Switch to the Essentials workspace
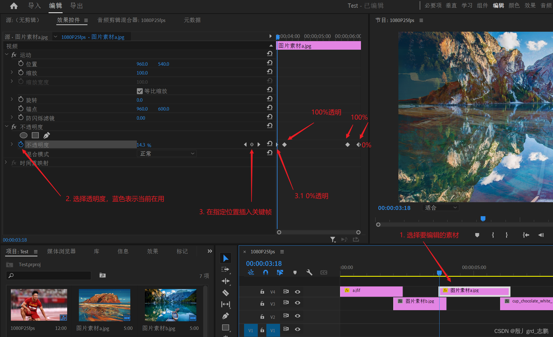The height and width of the screenshot is (337, 553). pyautogui.click(x=433, y=5)
